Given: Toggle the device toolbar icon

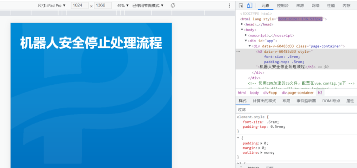Looking at the screenshot, I should (250, 6).
